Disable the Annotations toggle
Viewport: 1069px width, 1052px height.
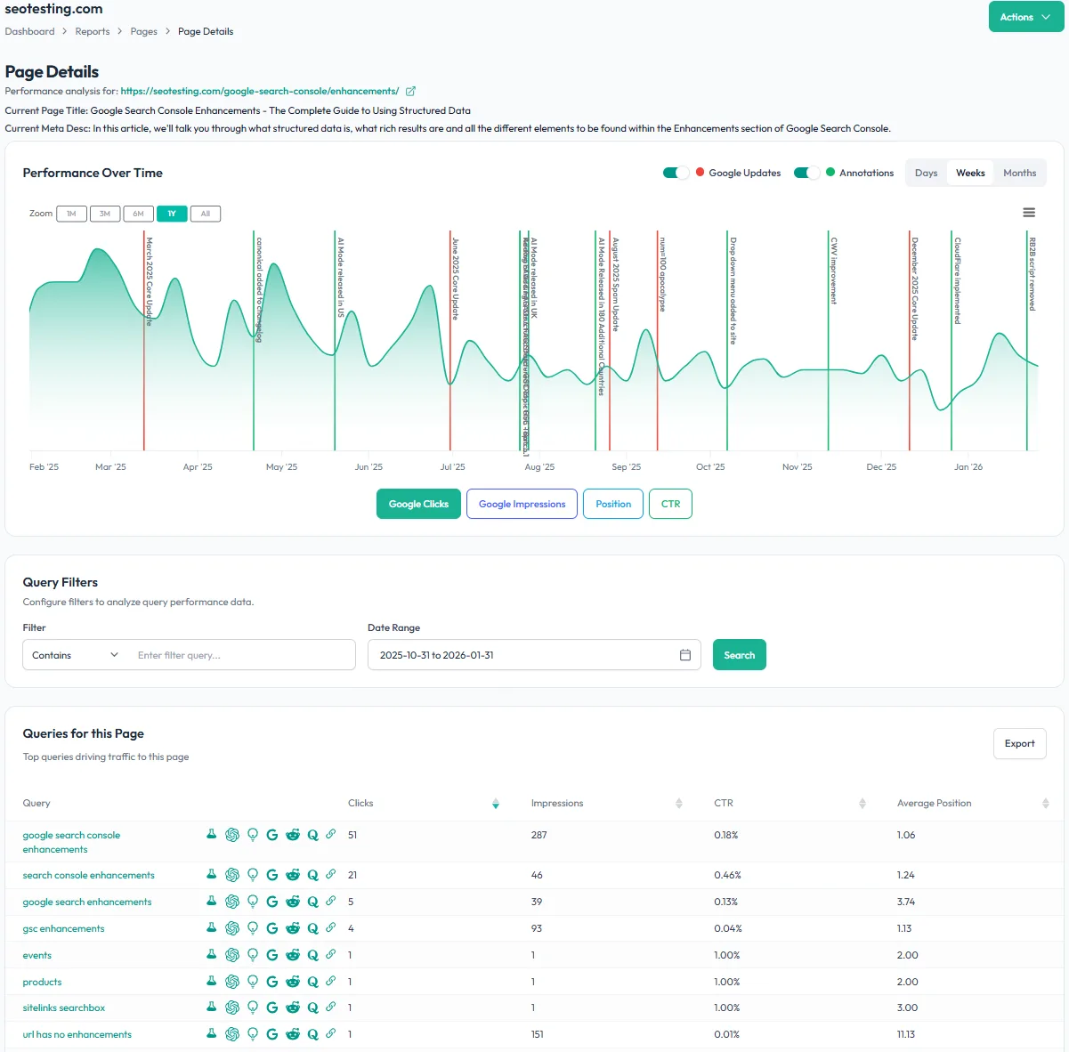click(806, 173)
